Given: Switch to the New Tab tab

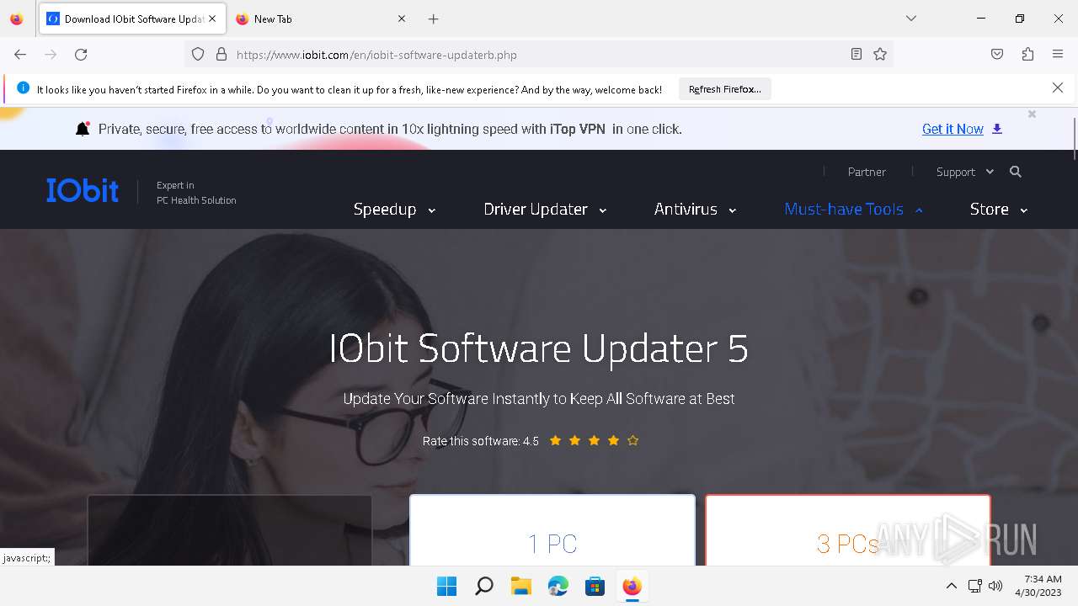Looking at the screenshot, I should pyautogui.click(x=321, y=19).
